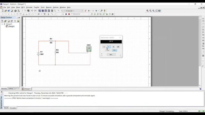Click the multimeter icon in instruments sidebar
205x115 pixels.
pyautogui.click(x=203, y=19)
